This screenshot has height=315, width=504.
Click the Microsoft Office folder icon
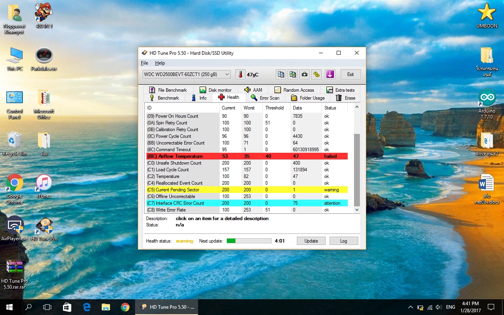(x=44, y=104)
